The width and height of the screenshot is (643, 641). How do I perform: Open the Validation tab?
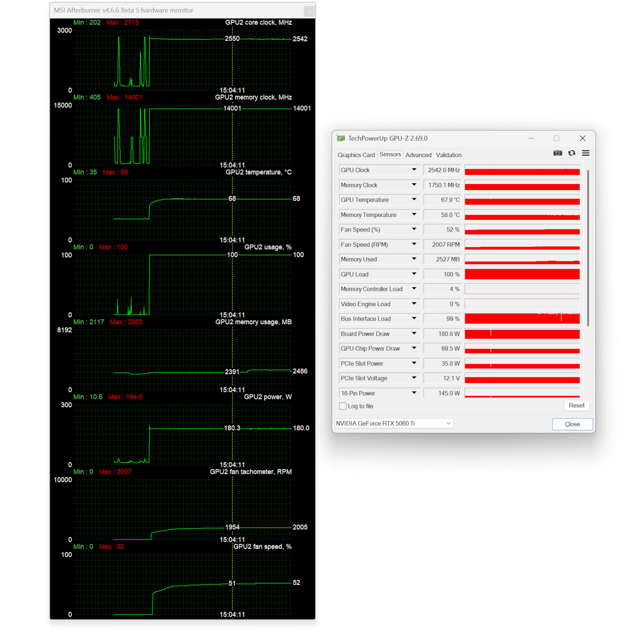click(448, 155)
